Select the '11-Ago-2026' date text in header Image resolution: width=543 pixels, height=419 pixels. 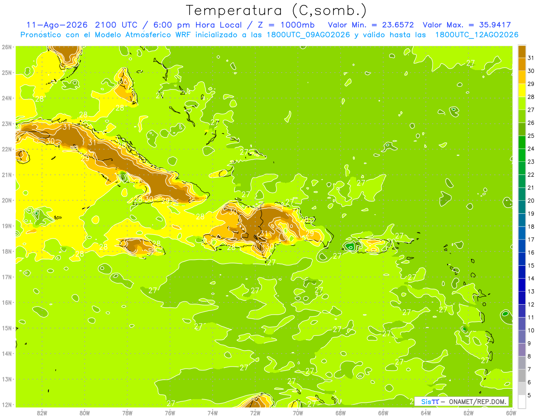(57, 25)
